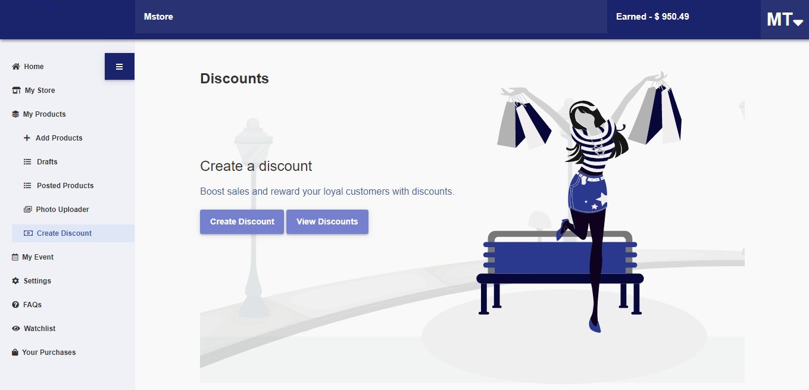Collapse the My Products submenu

pyautogui.click(x=39, y=114)
